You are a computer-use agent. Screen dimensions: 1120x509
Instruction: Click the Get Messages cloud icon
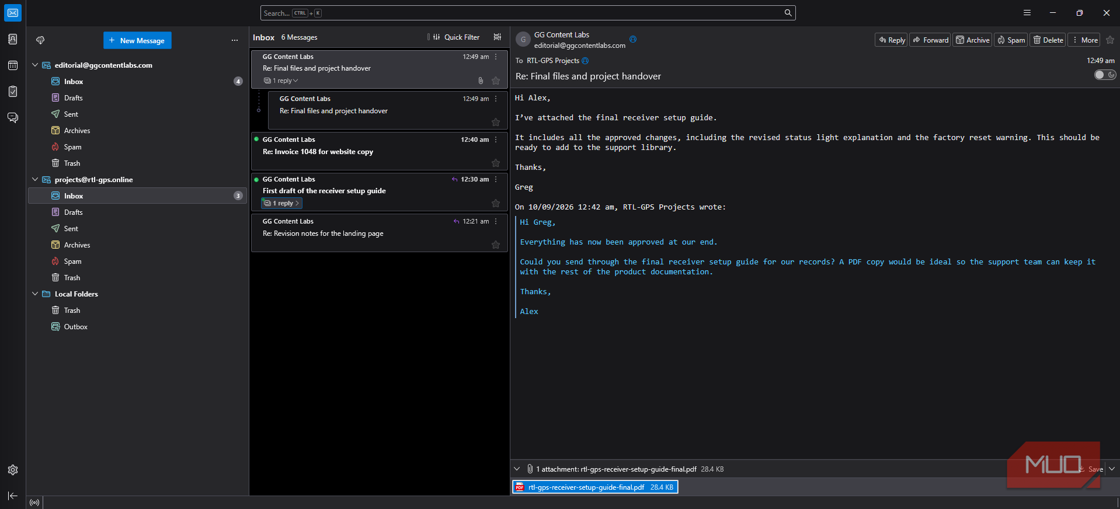40,40
